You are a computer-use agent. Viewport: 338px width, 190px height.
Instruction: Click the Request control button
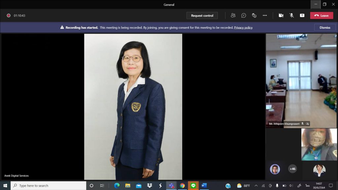pyautogui.click(x=202, y=16)
